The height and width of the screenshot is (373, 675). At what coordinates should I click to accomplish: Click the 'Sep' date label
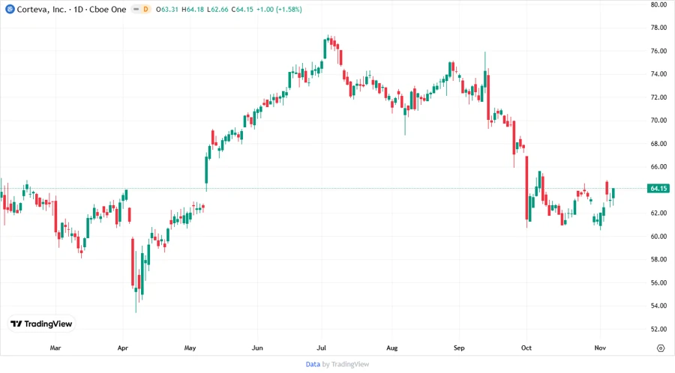point(459,348)
